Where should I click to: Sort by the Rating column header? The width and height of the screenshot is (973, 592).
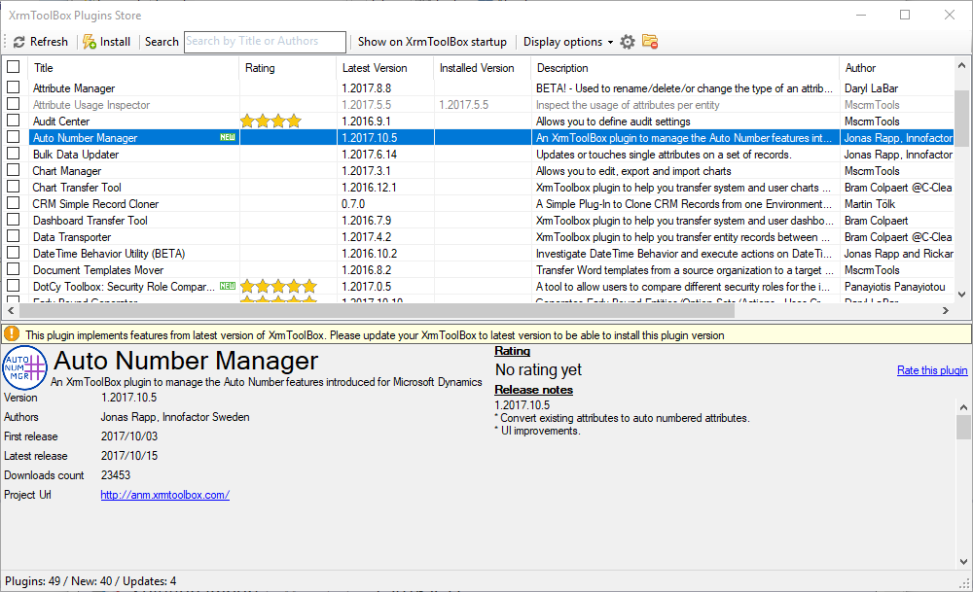pyautogui.click(x=287, y=68)
